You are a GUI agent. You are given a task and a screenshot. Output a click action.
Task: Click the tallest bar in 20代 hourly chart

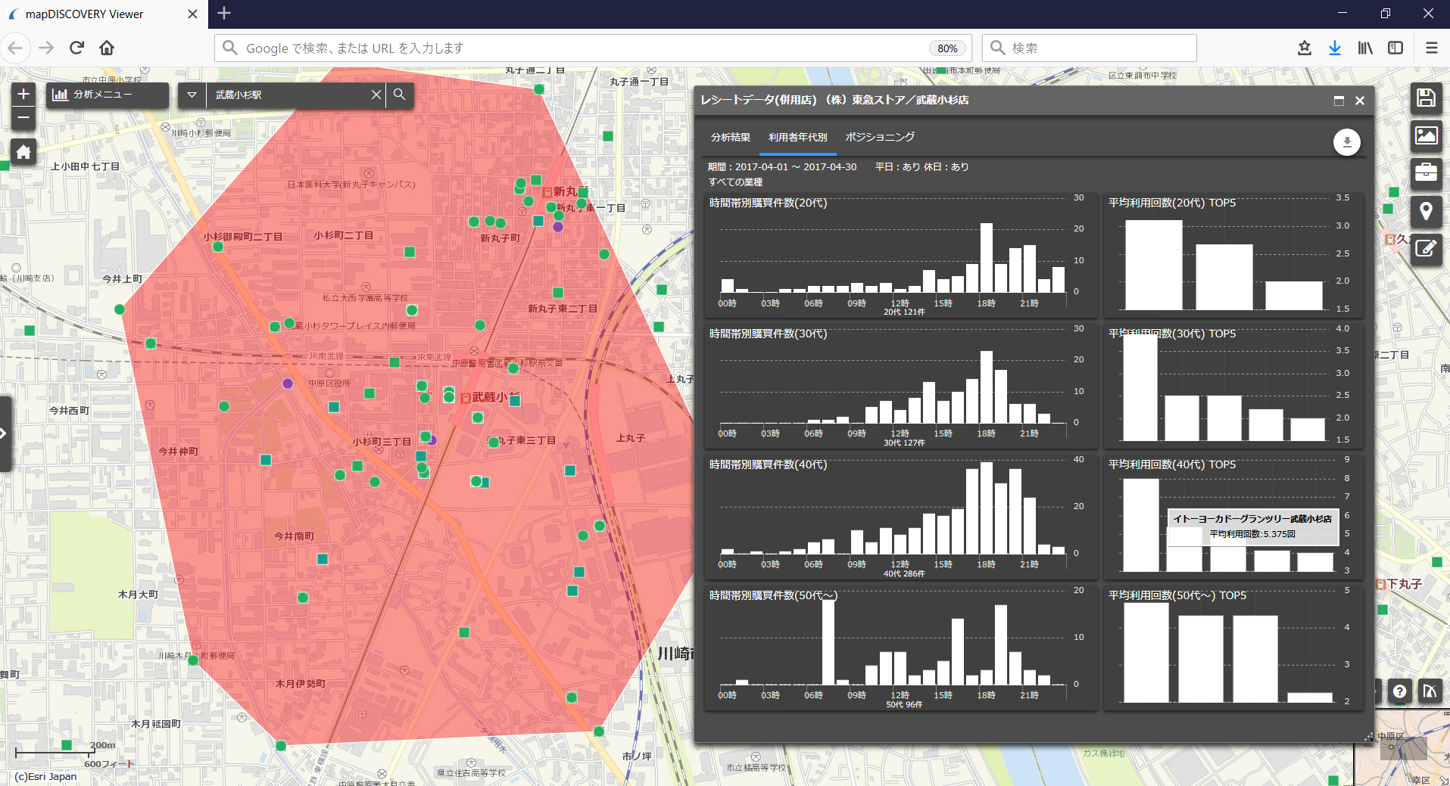[x=986, y=258]
